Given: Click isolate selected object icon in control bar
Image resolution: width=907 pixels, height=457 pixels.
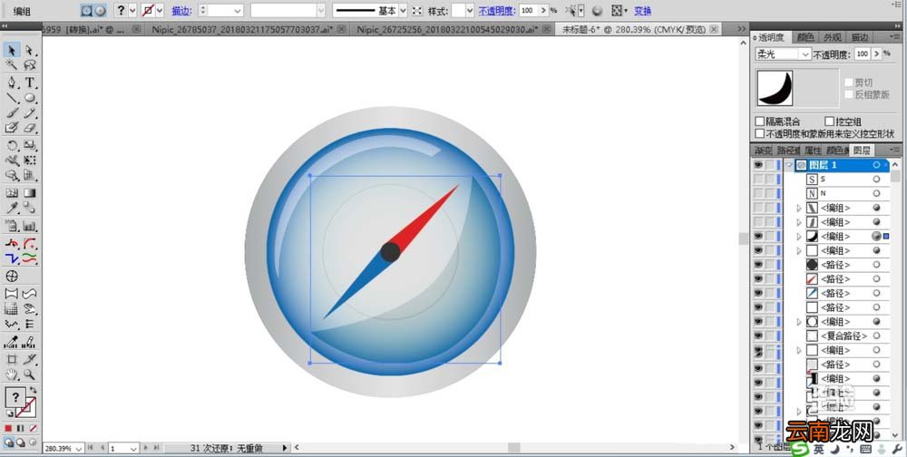Looking at the screenshot, I should point(417,10).
